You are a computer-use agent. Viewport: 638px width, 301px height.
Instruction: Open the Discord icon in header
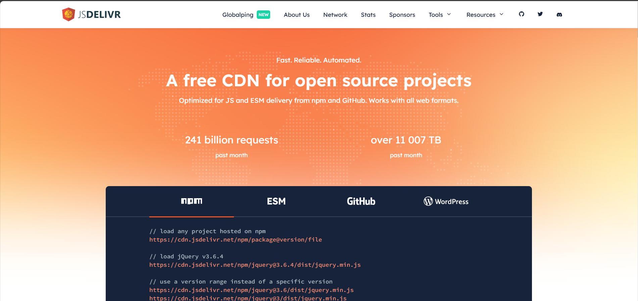pyautogui.click(x=559, y=14)
